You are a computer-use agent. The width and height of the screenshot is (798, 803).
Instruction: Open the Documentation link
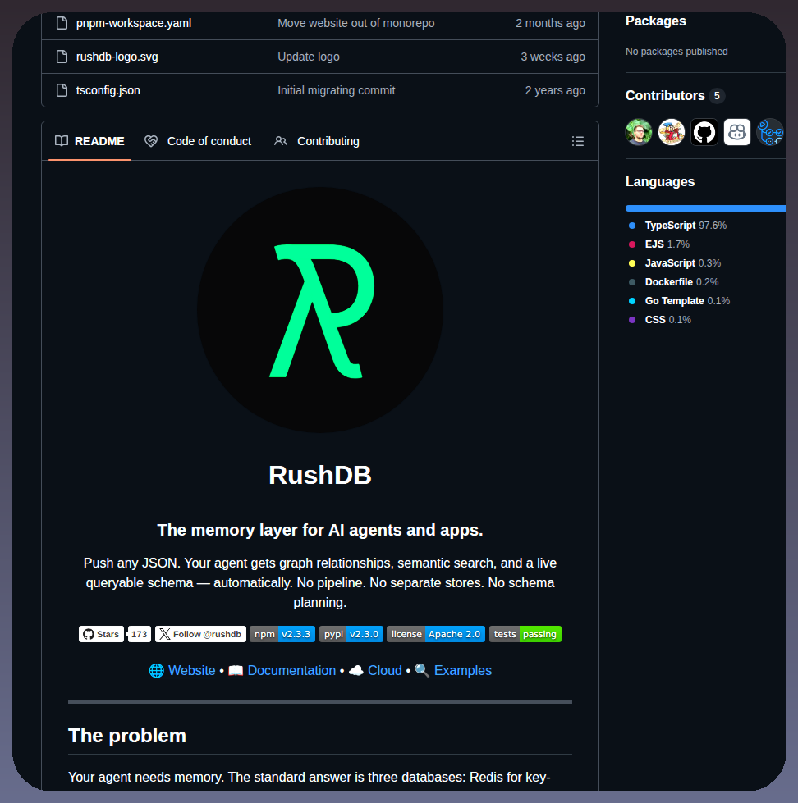point(282,670)
